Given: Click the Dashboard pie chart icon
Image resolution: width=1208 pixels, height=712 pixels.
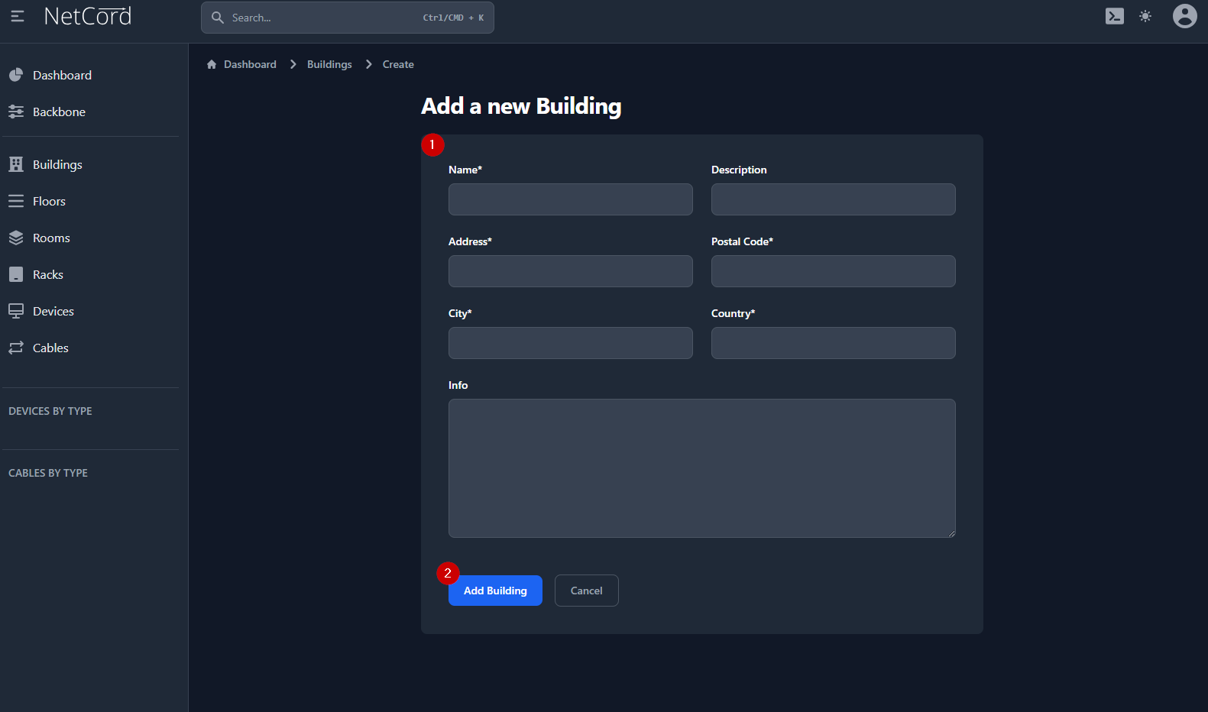Looking at the screenshot, I should 16,75.
